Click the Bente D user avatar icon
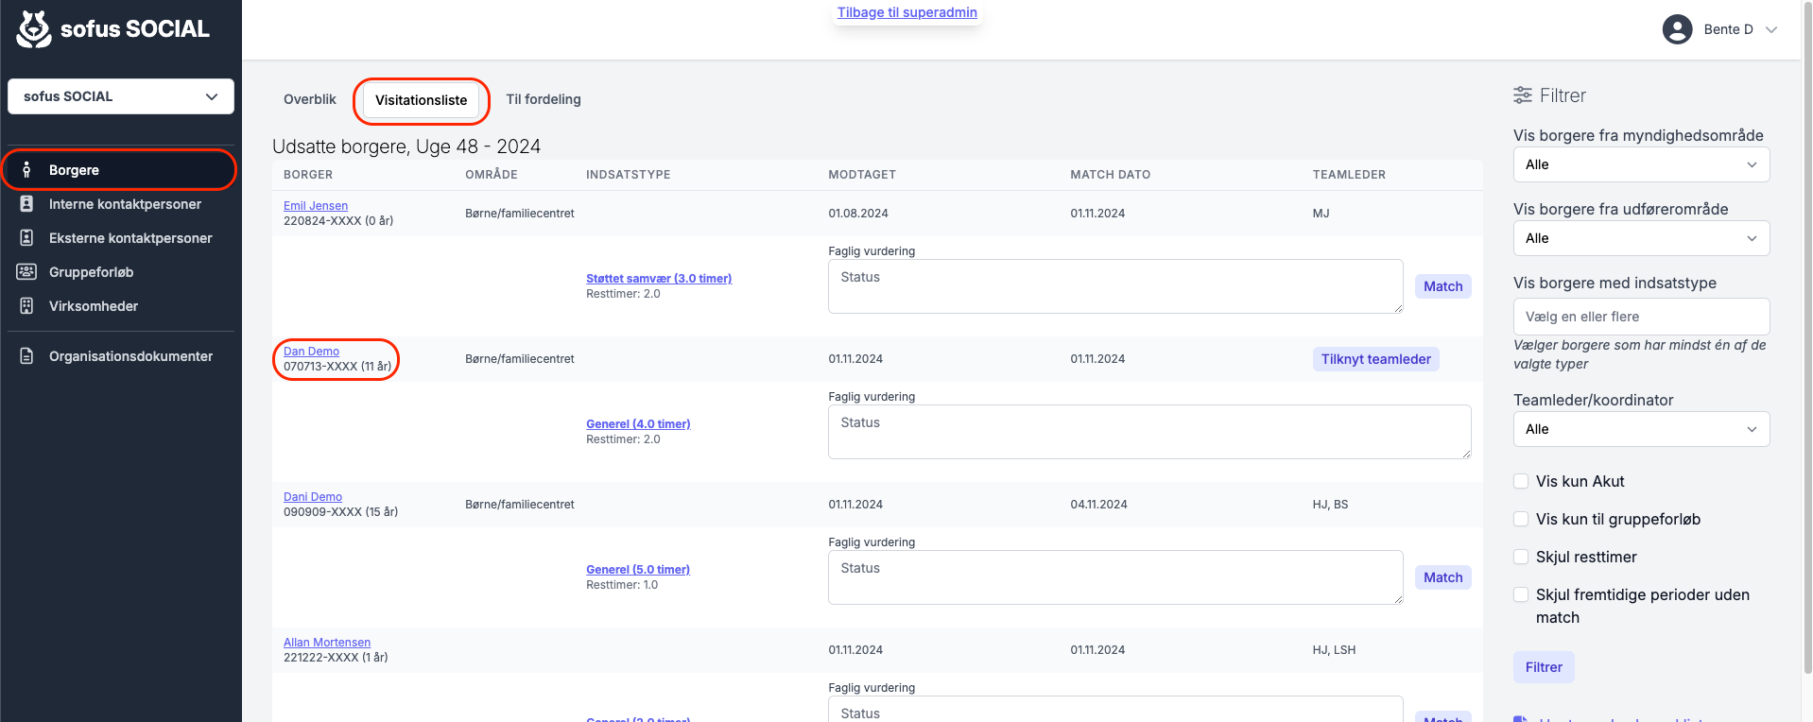 click(x=1677, y=29)
